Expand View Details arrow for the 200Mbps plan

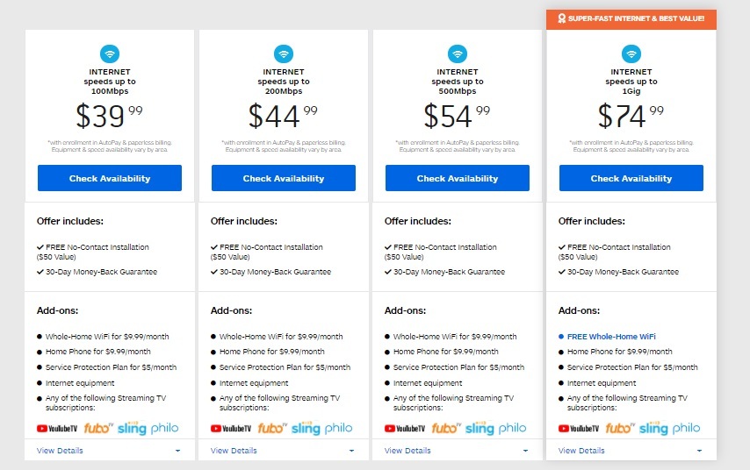pyautogui.click(x=351, y=451)
